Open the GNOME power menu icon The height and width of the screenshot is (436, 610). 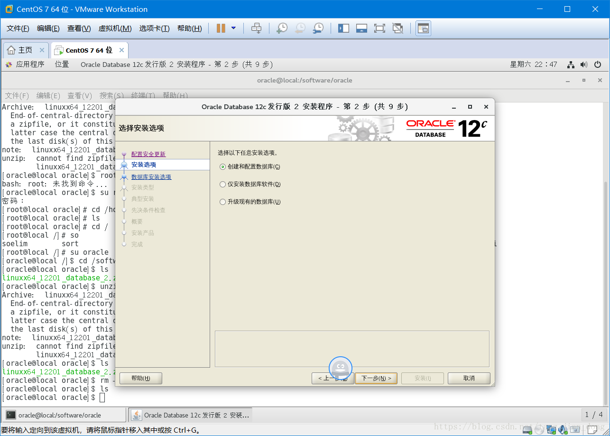point(598,65)
